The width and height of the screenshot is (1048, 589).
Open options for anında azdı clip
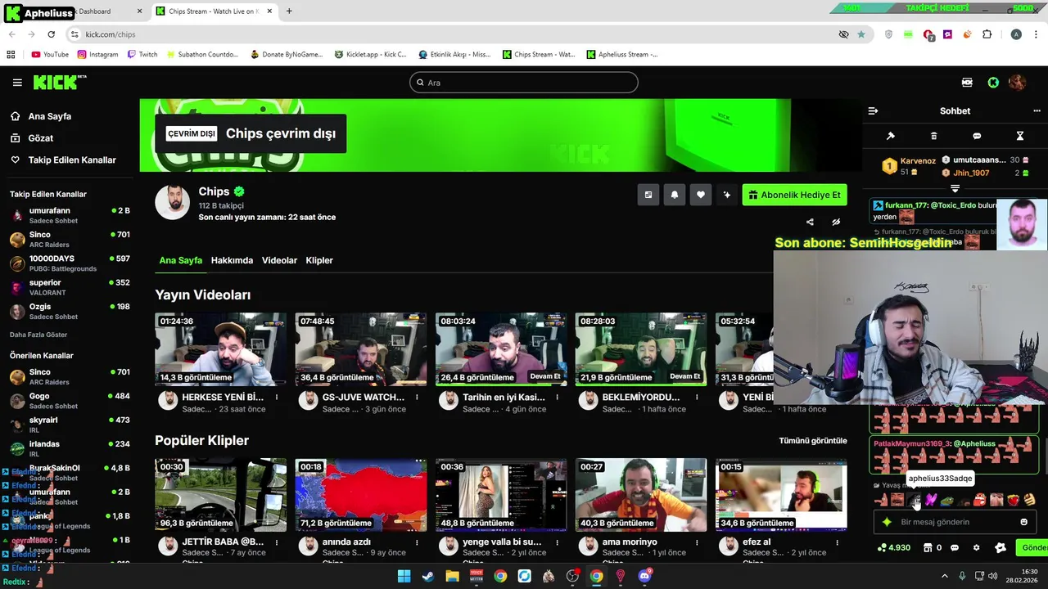[417, 542]
